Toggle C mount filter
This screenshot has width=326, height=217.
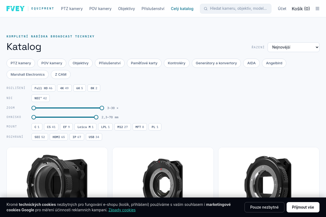[x=37, y=127]
